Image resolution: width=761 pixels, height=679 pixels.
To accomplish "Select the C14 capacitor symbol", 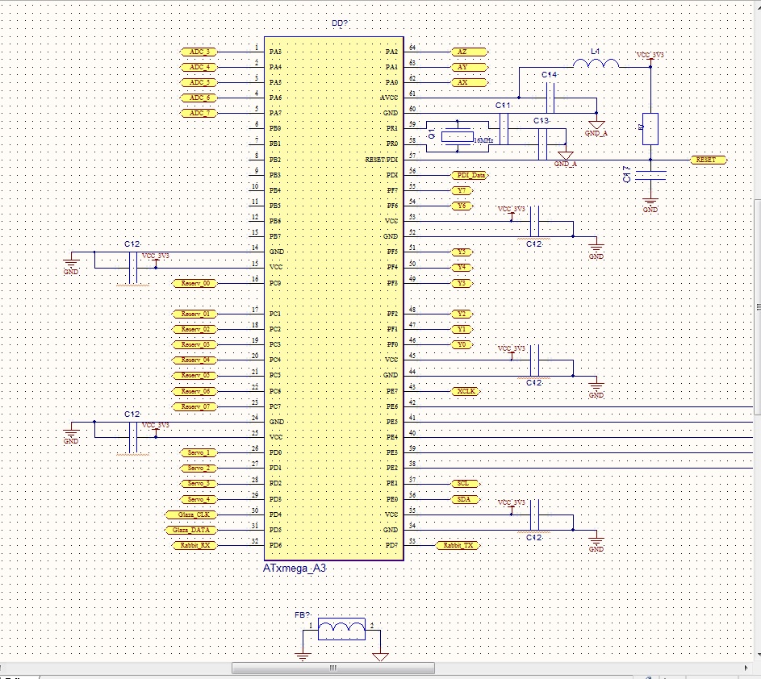I will coord(551,98).
